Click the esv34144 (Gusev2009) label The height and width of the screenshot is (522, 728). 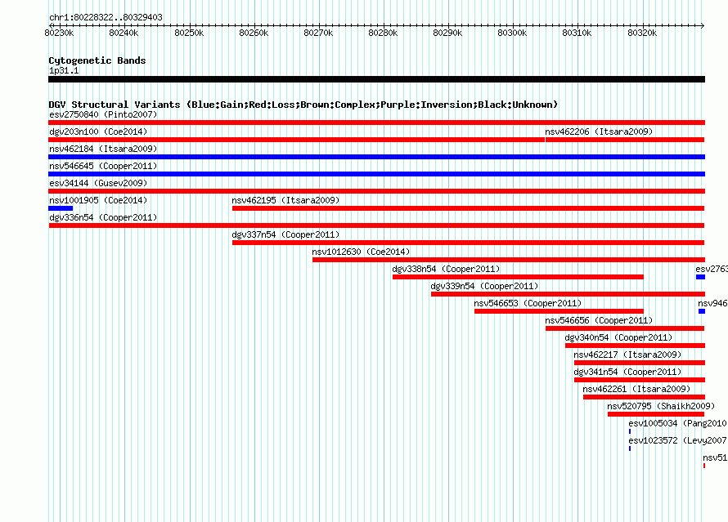(x=98, y=183)
